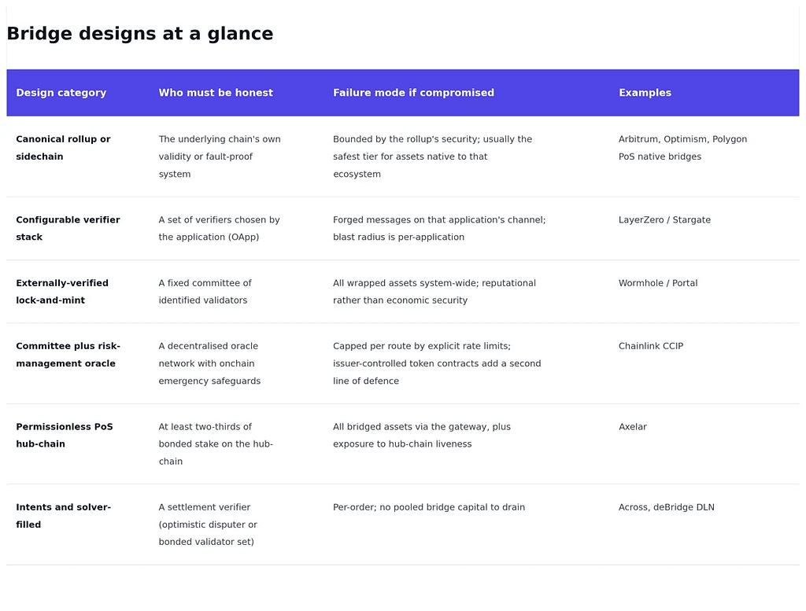The image size is (806, 611).
Task: Click the 'Intents and solver-filled' label
Action: pos(63,516)
